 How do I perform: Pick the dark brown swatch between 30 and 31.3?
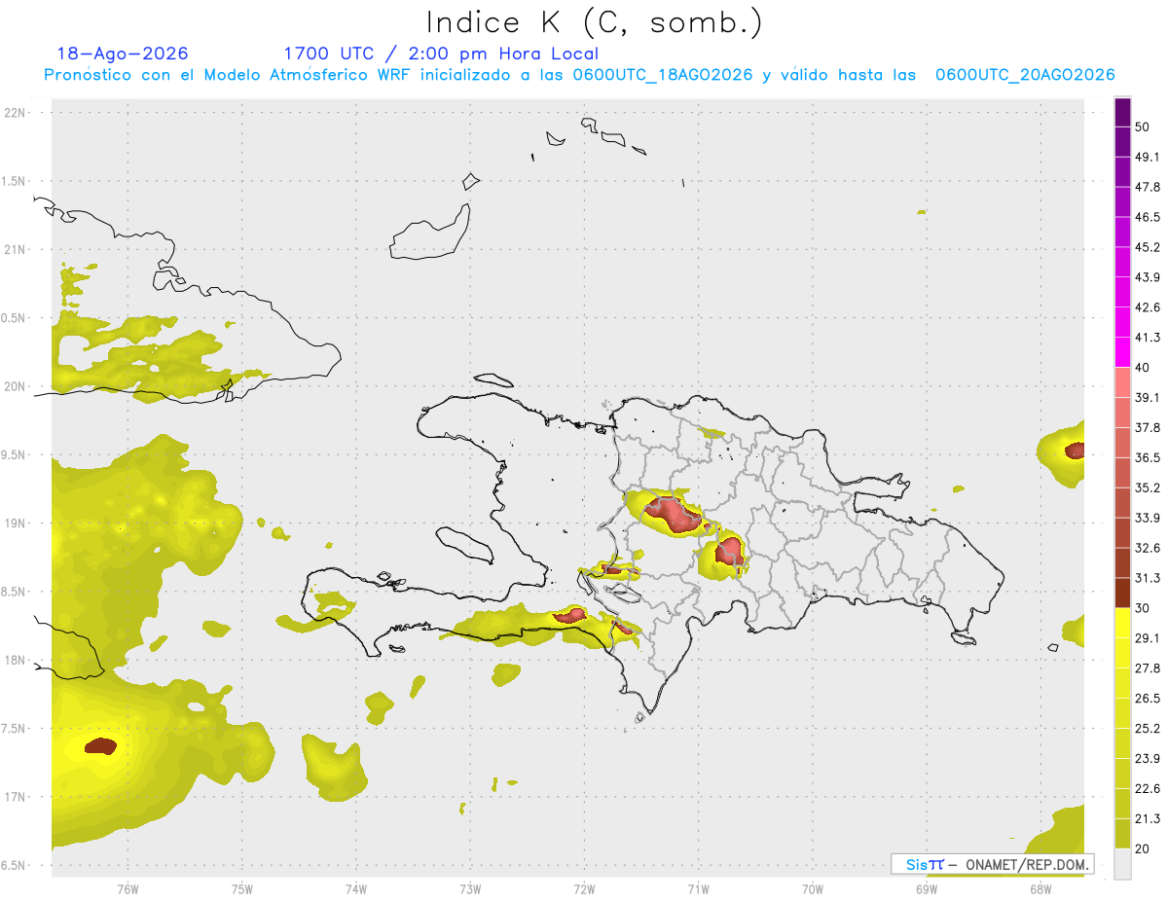tap(1122, 593)
